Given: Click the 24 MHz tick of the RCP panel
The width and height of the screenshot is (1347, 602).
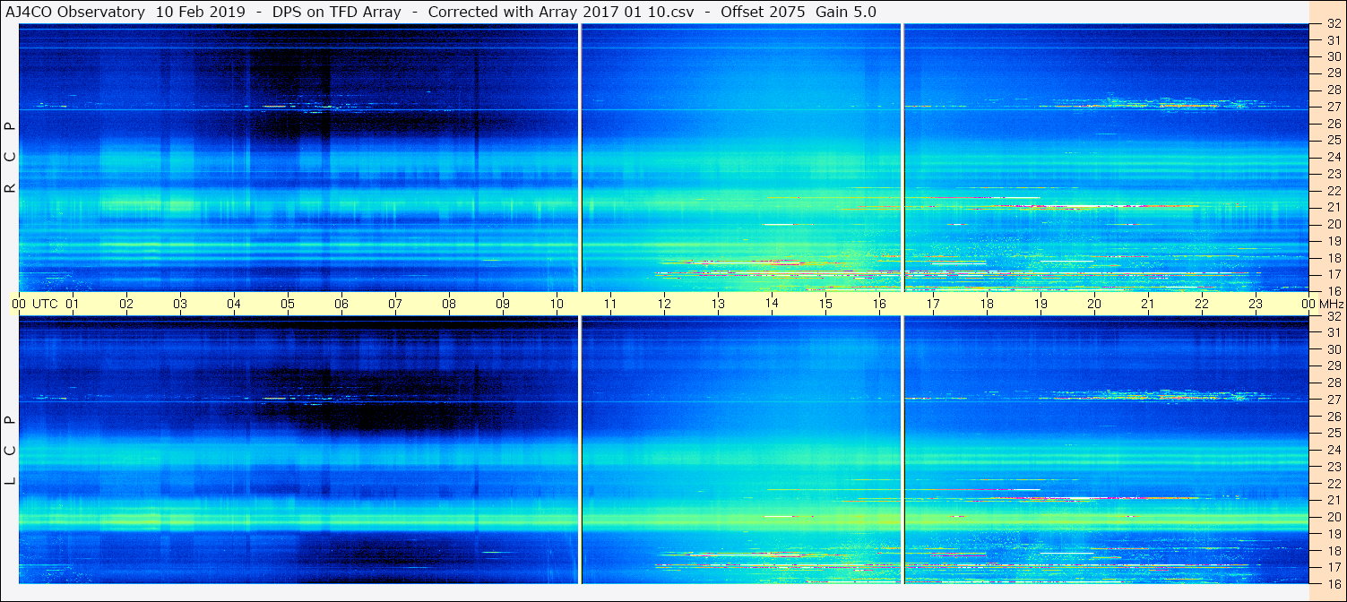Looking at the screenshot, I should point(1334,157).
